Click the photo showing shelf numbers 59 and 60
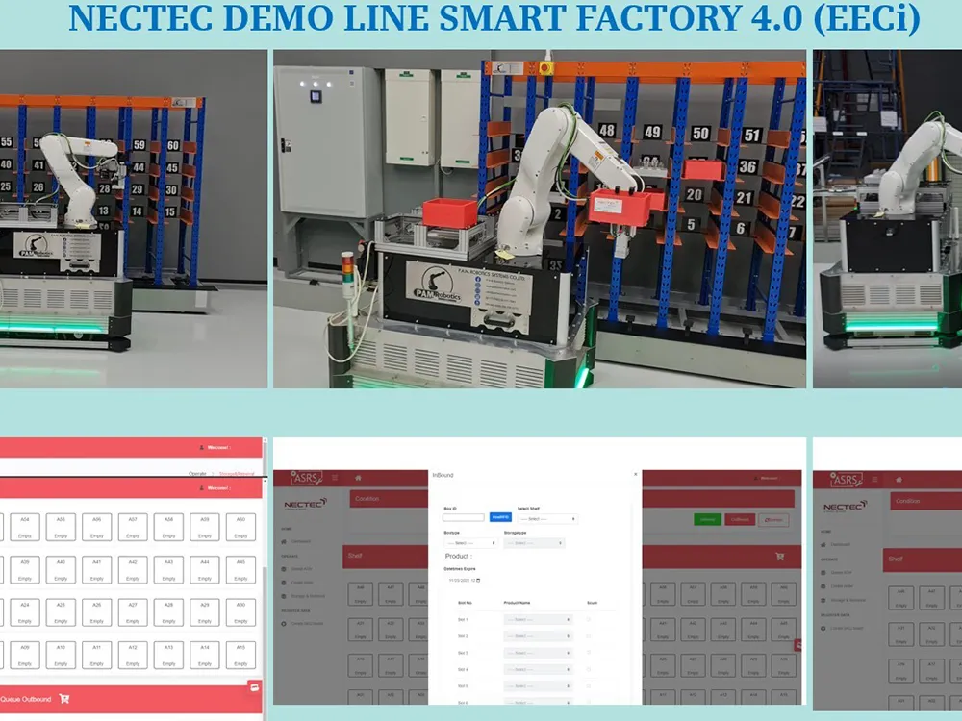This screenshot has height=721, width=962. [x=134, y=219]
